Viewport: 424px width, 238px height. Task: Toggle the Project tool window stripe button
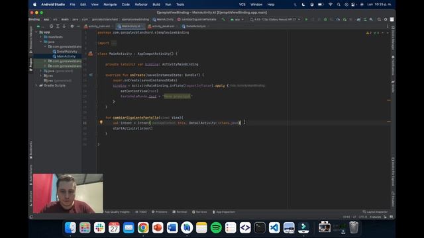coord(31,65)
